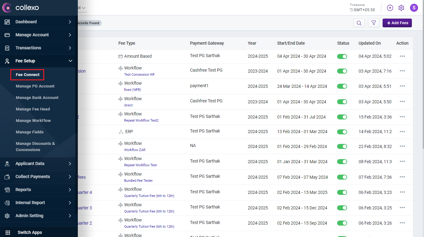This screenshot has width=424, height=237.
Task: Click the plus circle icon in header
Action: (390, 8)
